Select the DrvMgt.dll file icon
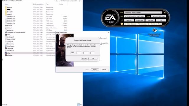This screenshot has height=106, width=189. pyautogui.click(x=6, y=42)
